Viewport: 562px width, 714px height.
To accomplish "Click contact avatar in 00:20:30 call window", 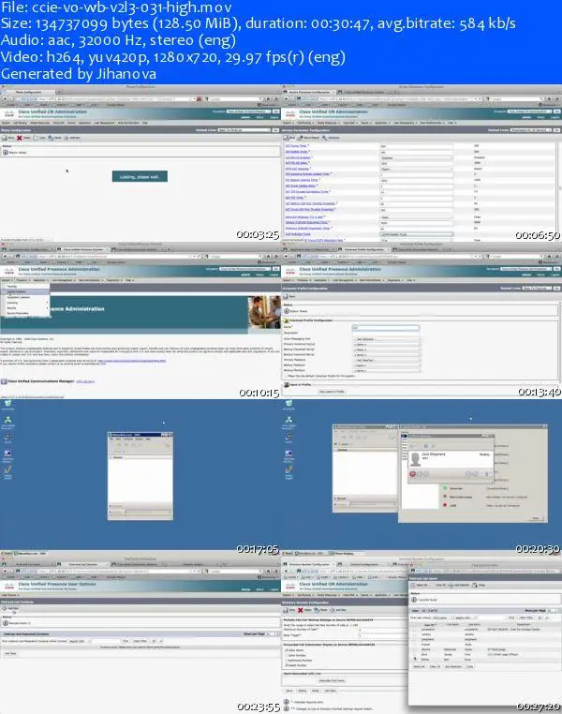I will coord(415,459).
